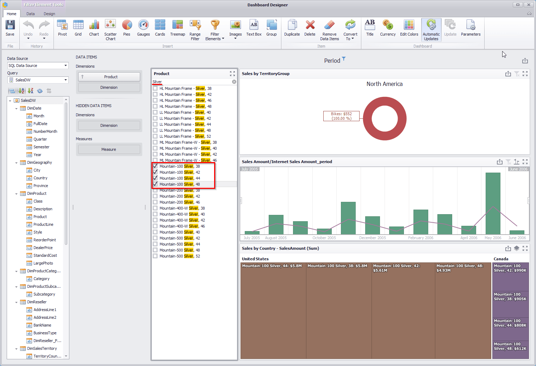Tick HL Mountain Frame - Silver, 38

point(155,88)
